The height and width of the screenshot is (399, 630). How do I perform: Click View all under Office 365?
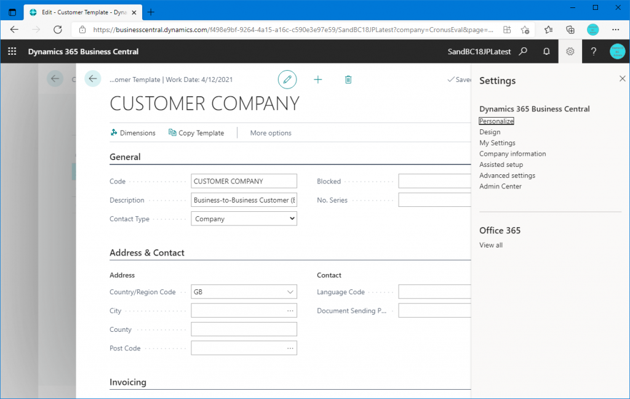click(490, 245)
